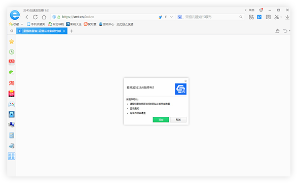Click the broom clean-up icon at tab bar
The image size is (297, 183).
pos(277,31)
